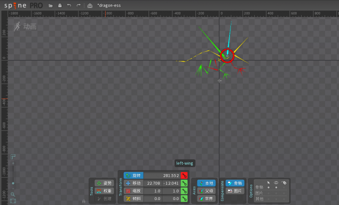Click the horizontal ruler at 0 mark

(221, 13)
